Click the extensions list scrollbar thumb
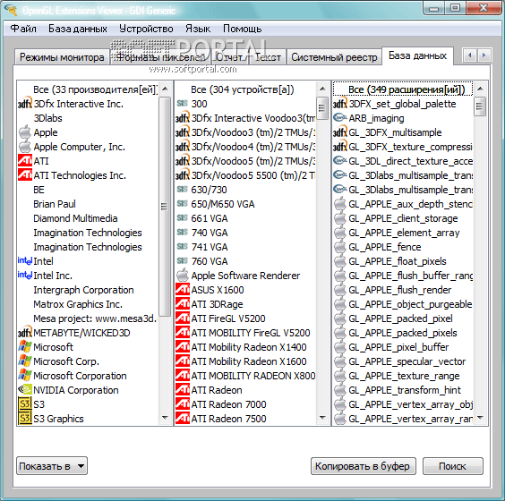The image size is (505, 501). click(479, 106)
